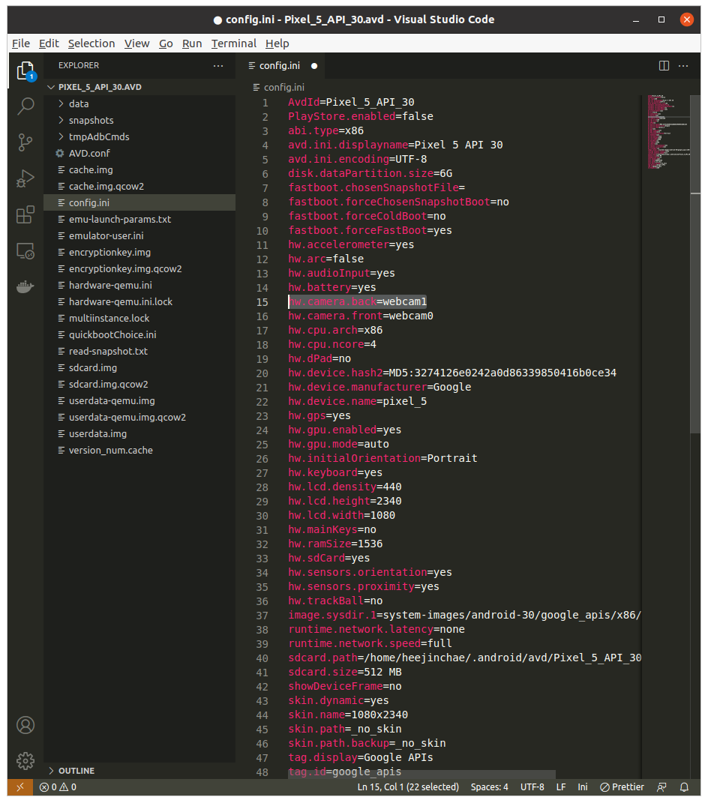Open the Explorer view in activity bar
This screenshot has width=708, height=803.
click(x=25, y=70)
